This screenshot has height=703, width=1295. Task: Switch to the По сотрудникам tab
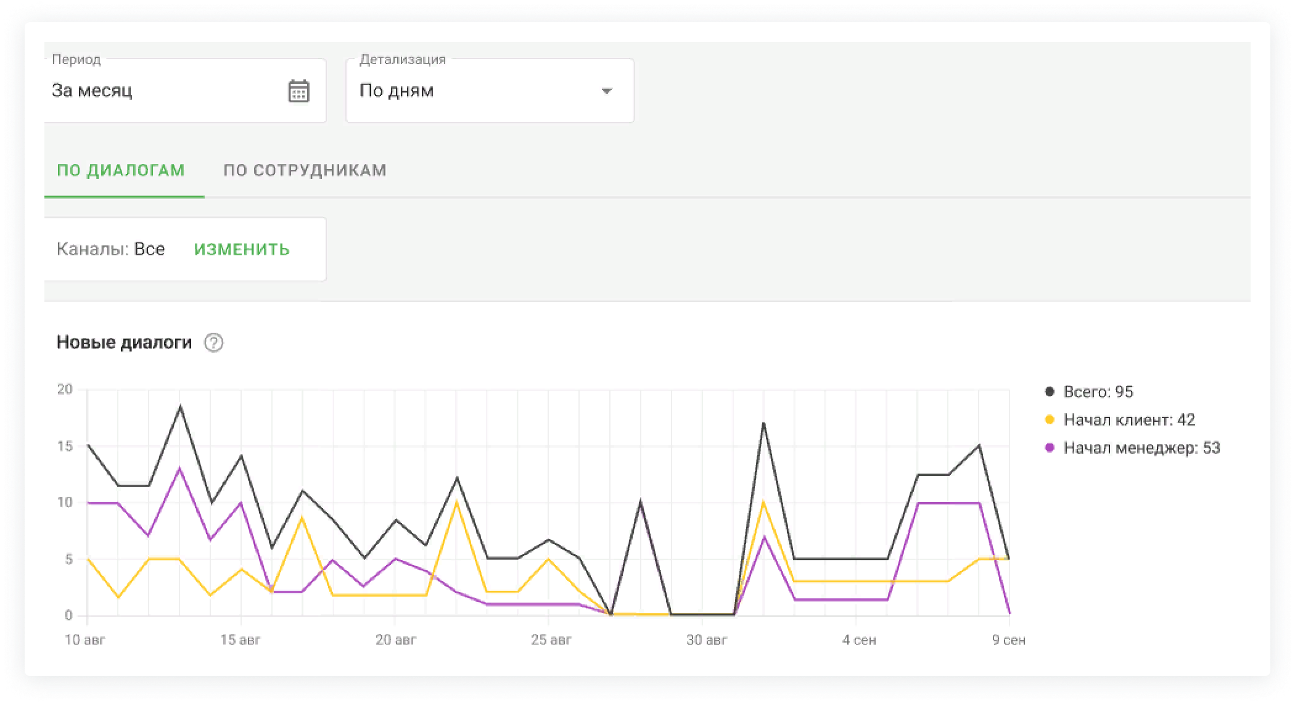(x=305, y=170)
